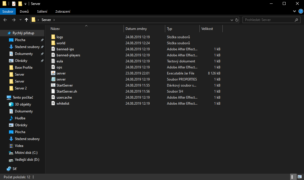Open the Quick Access Toolbar customize dropdown
Screen dimensions: 304x180
pos(25,4)
